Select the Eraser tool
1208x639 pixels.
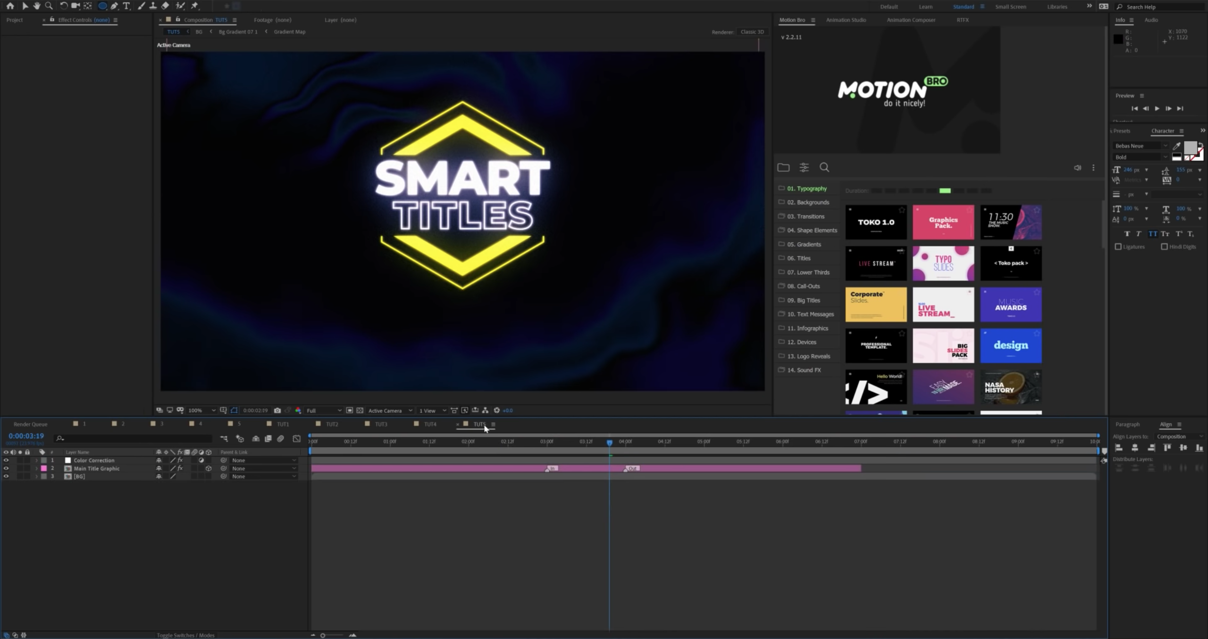(165, 6)
